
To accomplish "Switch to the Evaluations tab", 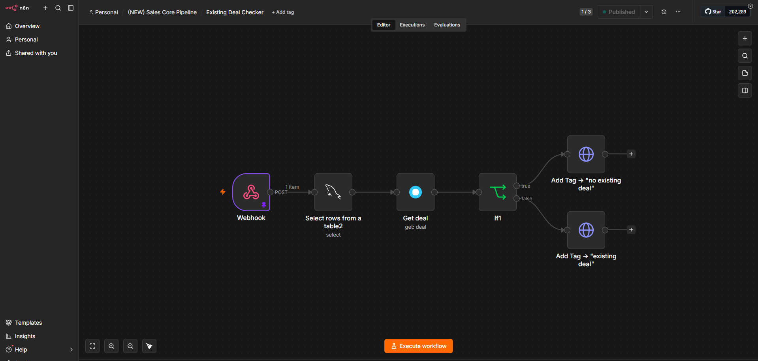I will point(447,25).
